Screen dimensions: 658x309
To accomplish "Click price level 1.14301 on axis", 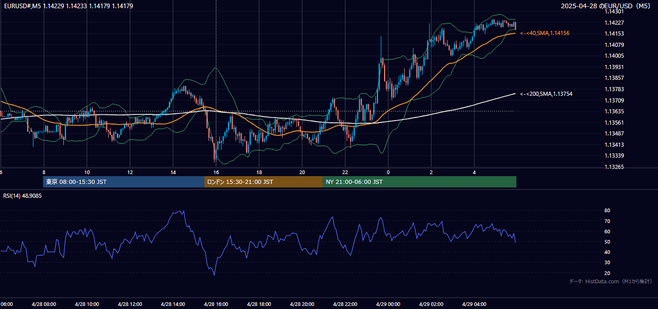I will point(614,11).
